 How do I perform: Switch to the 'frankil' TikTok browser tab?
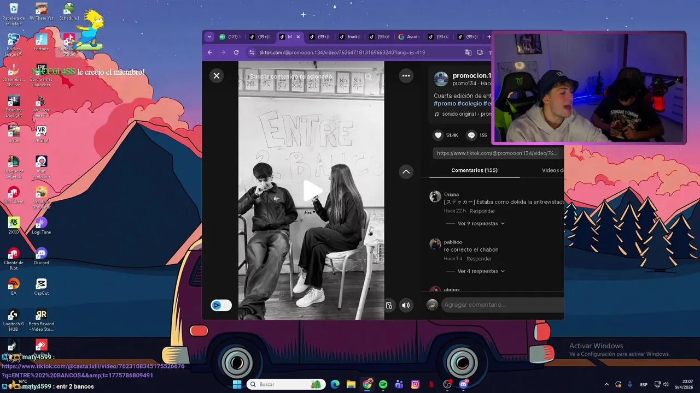pyautogui.click(x=349, y=37)
